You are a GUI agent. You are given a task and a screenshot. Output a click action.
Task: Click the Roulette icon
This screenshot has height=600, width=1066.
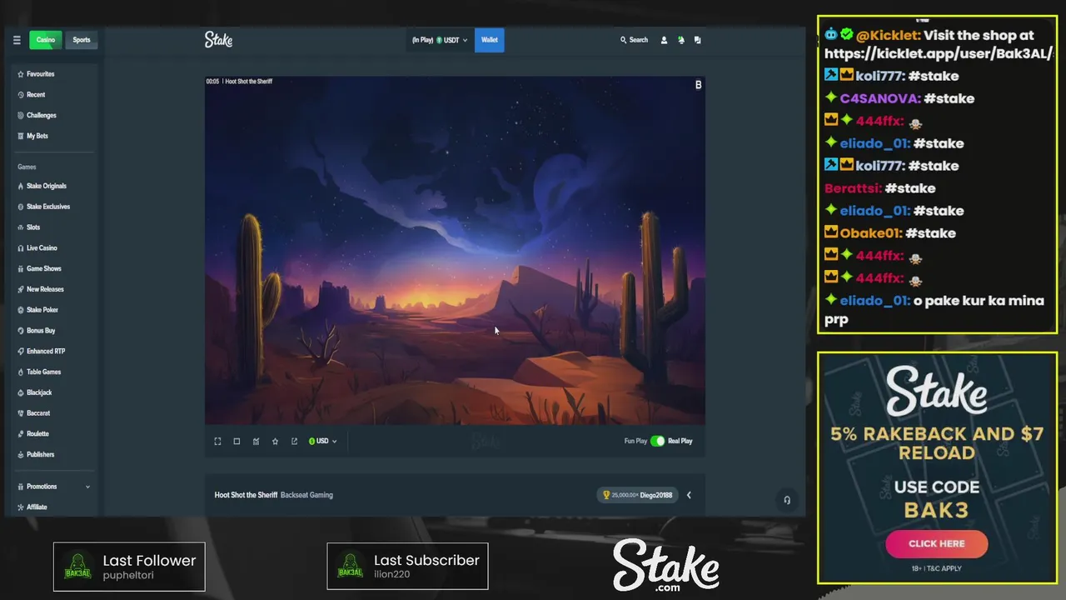(x=20, y=434)
